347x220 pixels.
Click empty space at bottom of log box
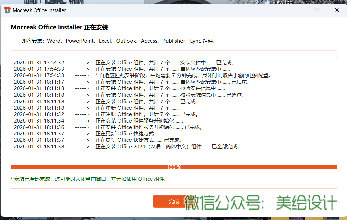[x=174, y=154]
